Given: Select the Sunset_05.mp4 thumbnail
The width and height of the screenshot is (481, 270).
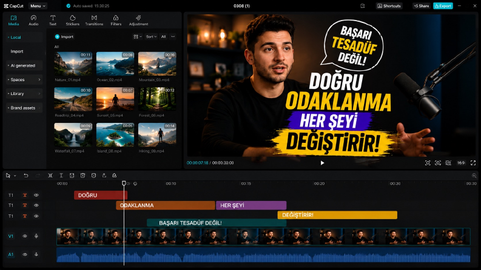Looking at the screenshot, I should [115, 99].
